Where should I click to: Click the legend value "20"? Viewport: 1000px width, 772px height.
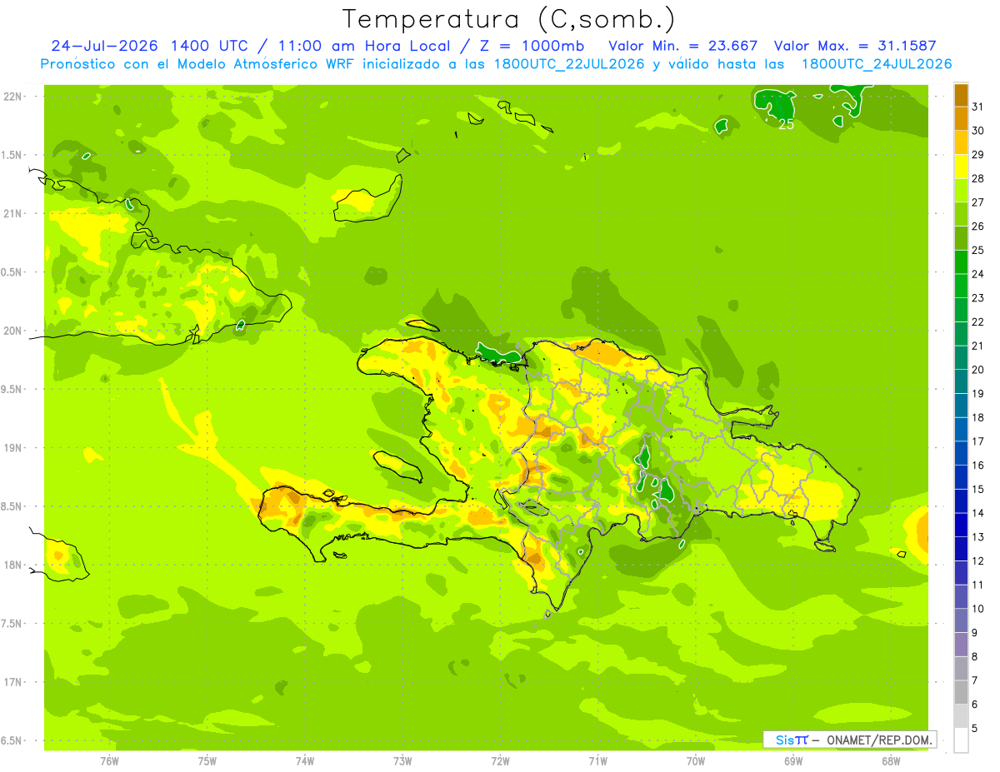tap(978, 370)
